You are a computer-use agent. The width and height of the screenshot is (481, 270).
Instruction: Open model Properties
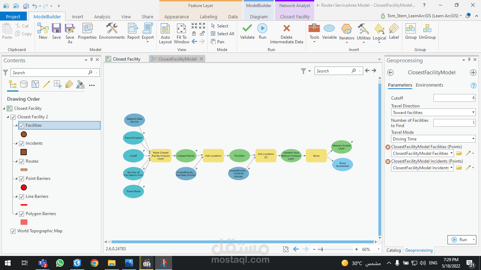[x=87, y=31]
